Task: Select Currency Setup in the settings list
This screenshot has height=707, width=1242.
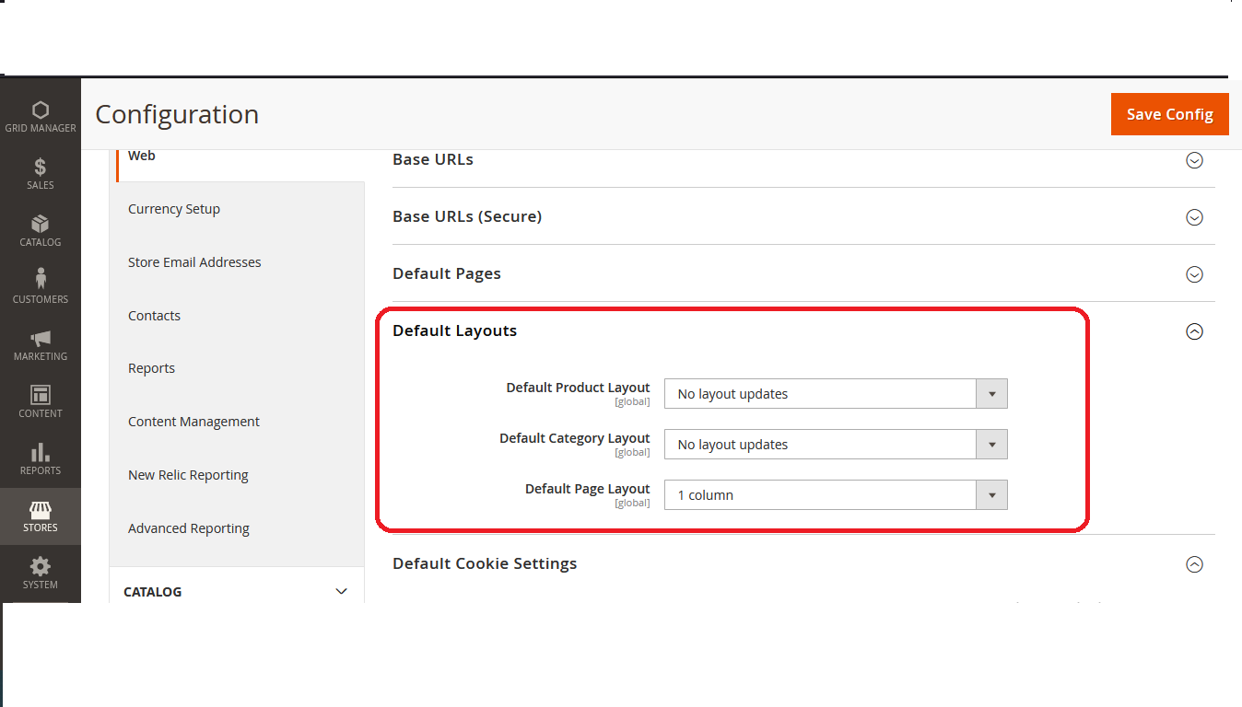Action: point(174,209)
